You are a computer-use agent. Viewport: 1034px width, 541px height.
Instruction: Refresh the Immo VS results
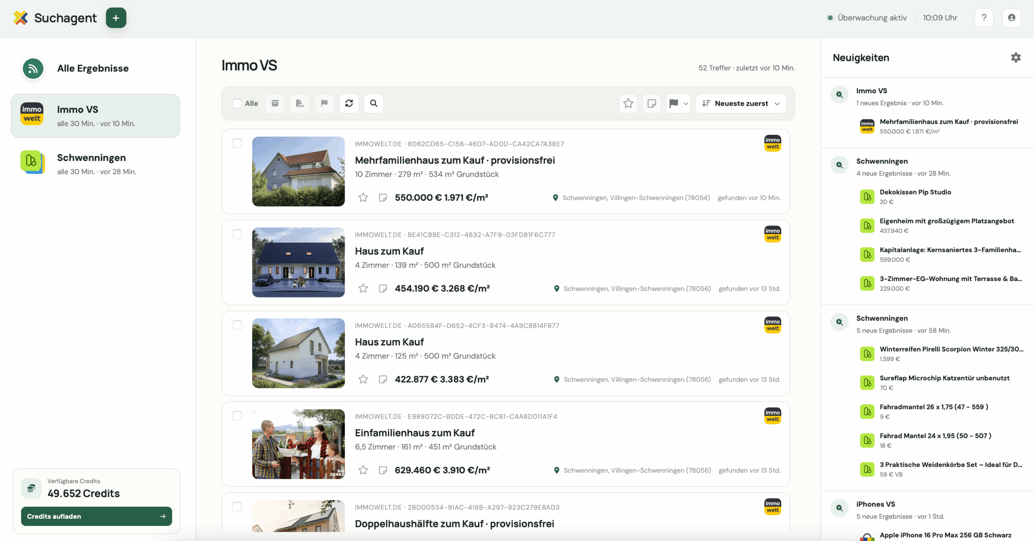(x=349, y=103)
